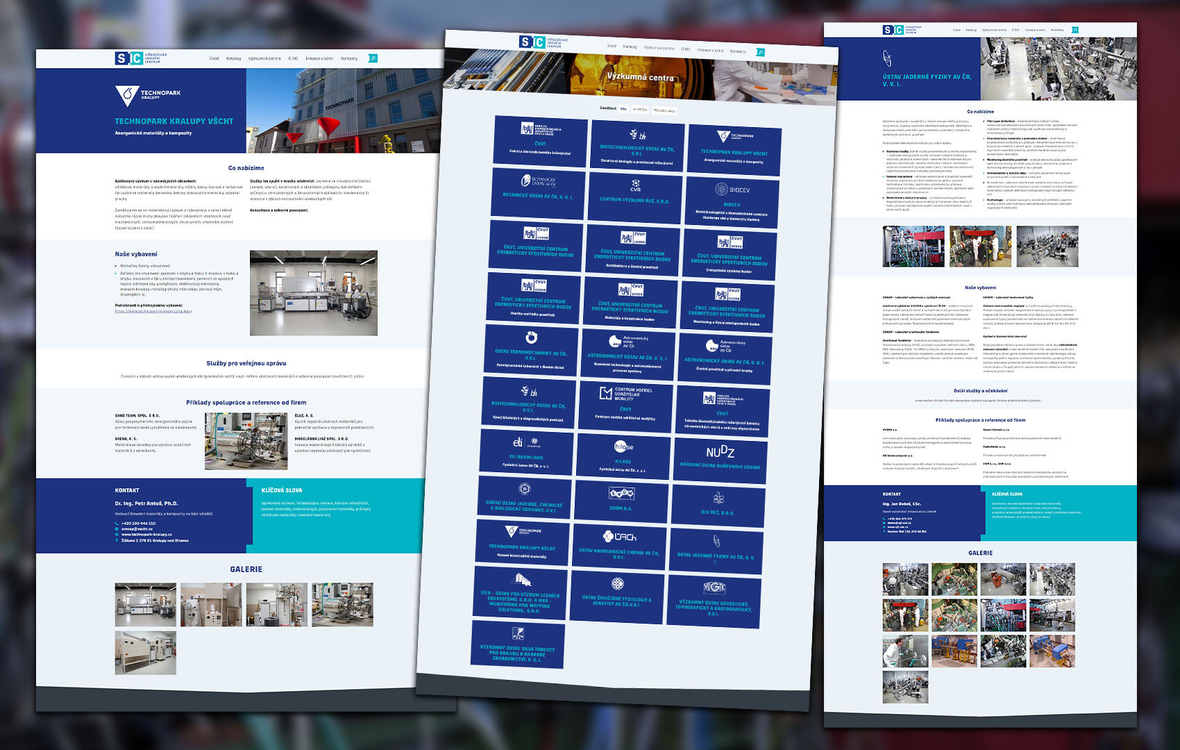Image resolution: width=1180 pixels, height=750 pixels.
Task: Open the BIOCEV logo card
Action: click(732, 202)
